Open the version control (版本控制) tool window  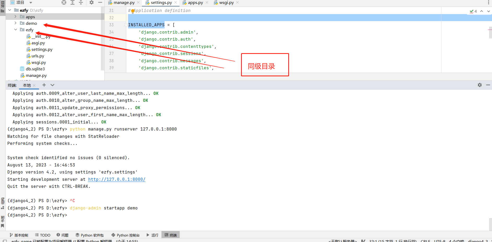point(19,235)
